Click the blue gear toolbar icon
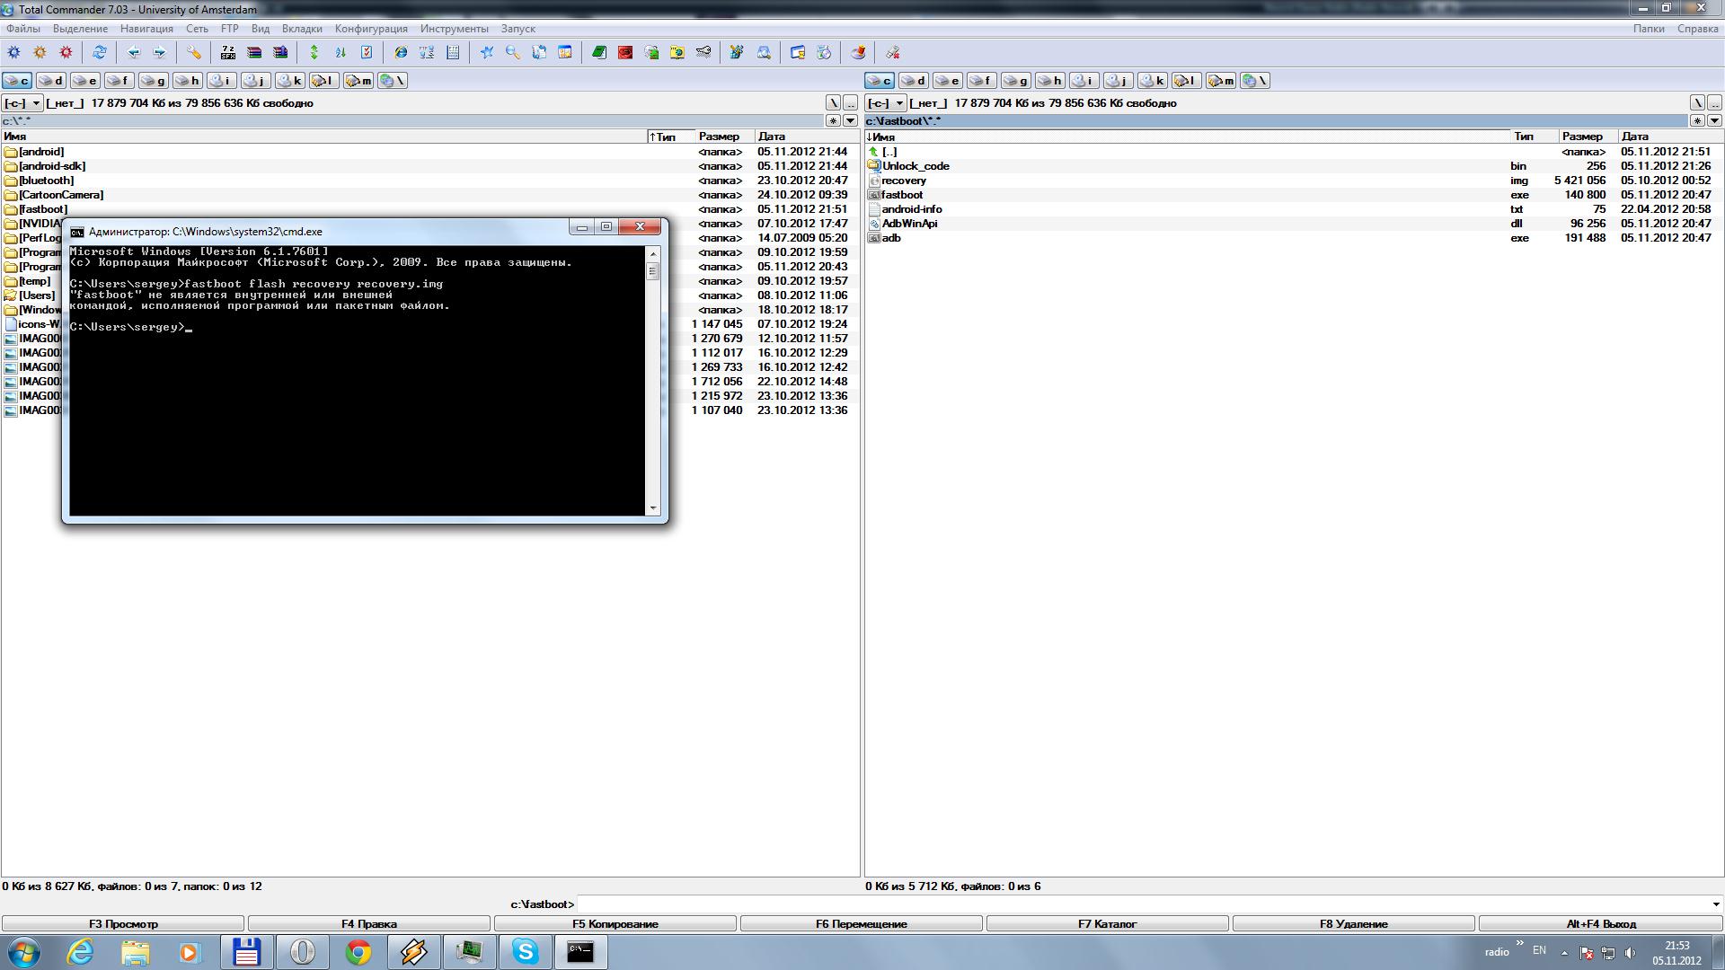This screenshot has width=1725, height=970. tap(13, 53)
